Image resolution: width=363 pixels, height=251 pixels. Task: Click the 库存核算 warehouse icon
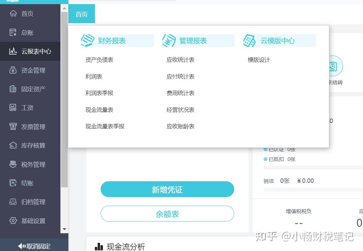point(13,145)
